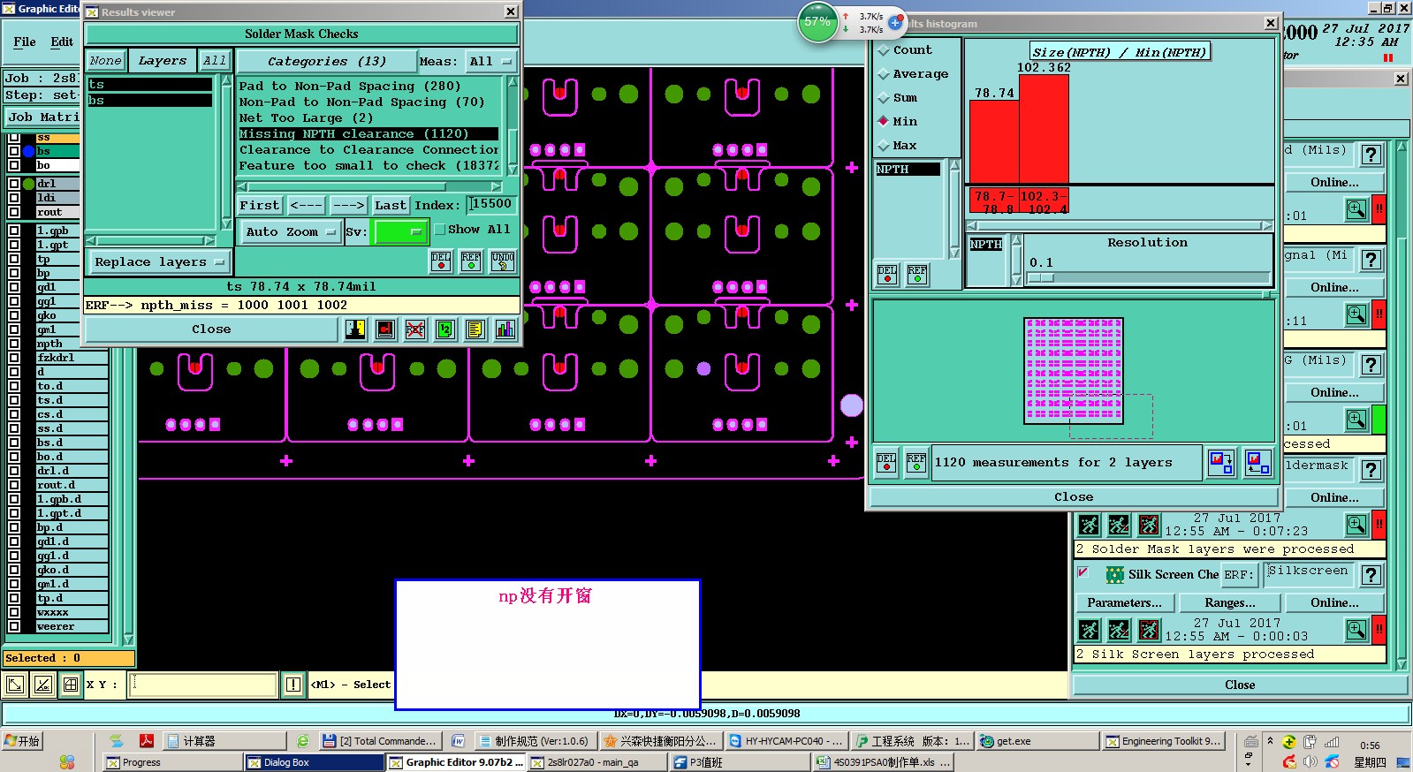Click help question mark beside Silkscreen ERF
1413x772 pixels.
1371,575
